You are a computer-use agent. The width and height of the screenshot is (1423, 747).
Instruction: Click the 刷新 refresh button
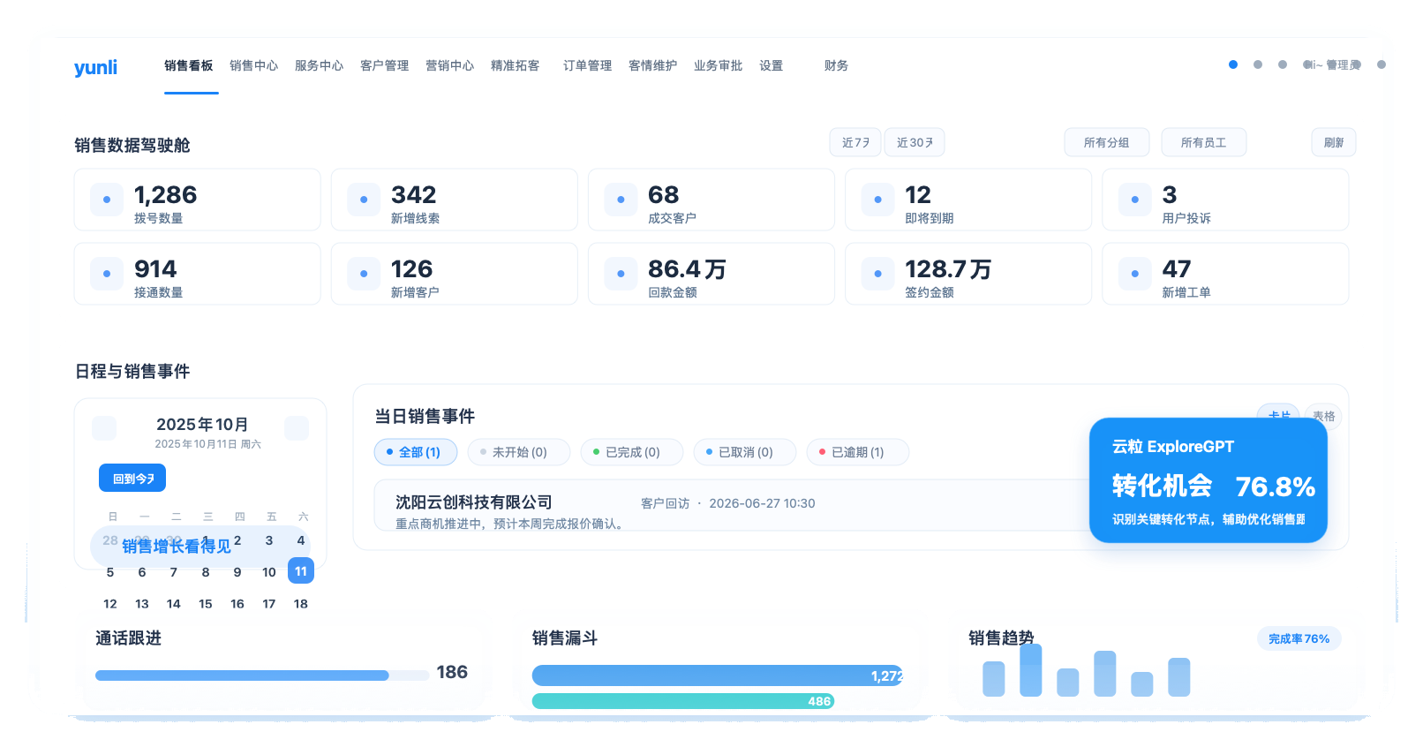(1334, 142)
